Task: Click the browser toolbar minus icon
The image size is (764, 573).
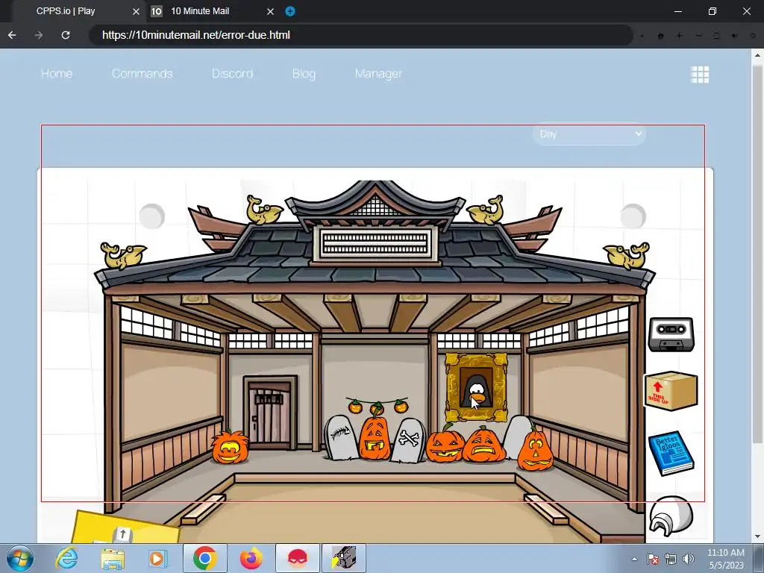Action: tap(698, 36)
